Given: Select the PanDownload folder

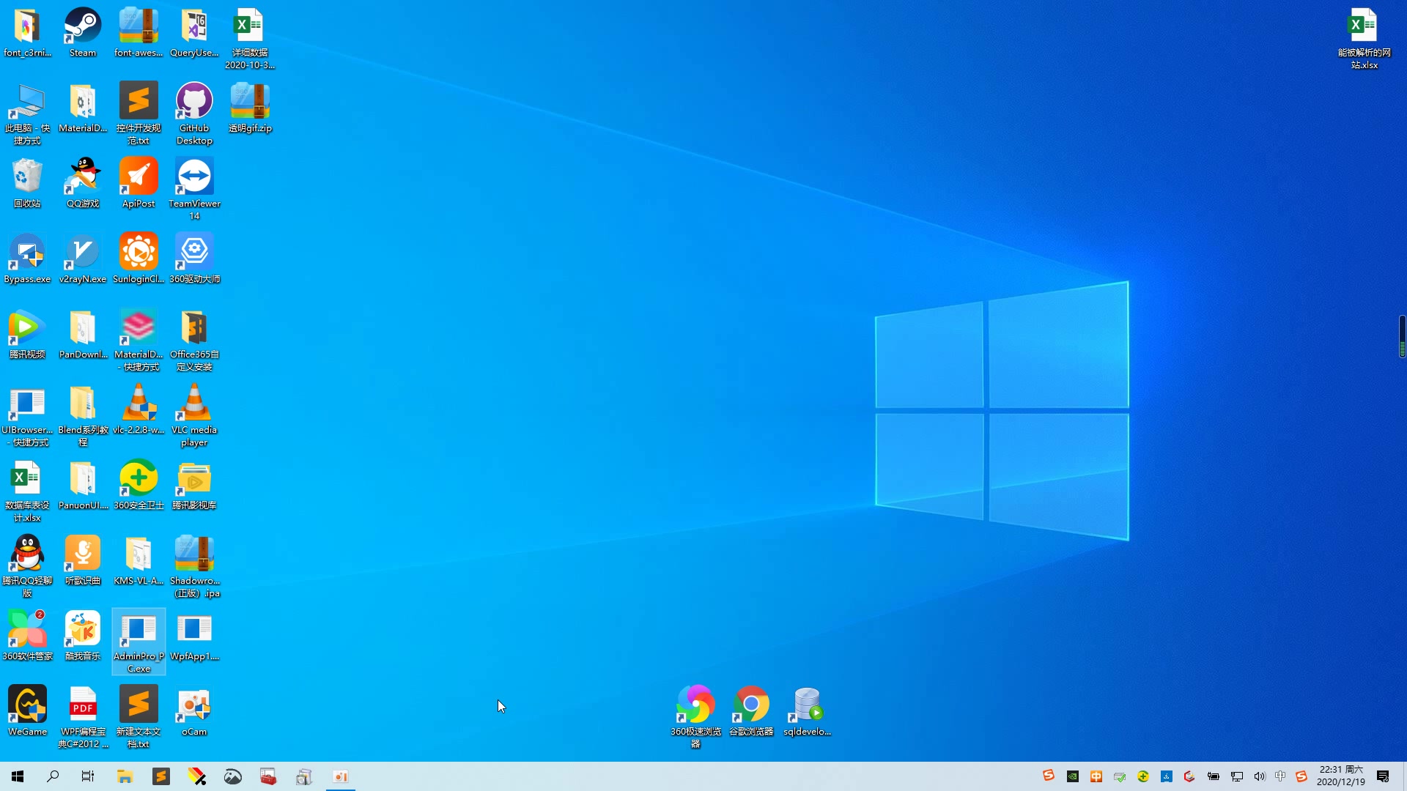Looking at the screenshot, I should tap(83, 335).
